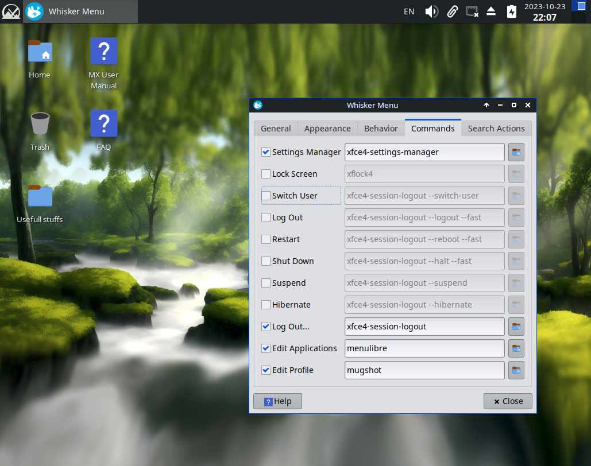Open the MX logo in the panel corner
Screen dimensions: 591x466
coord(11,11)
